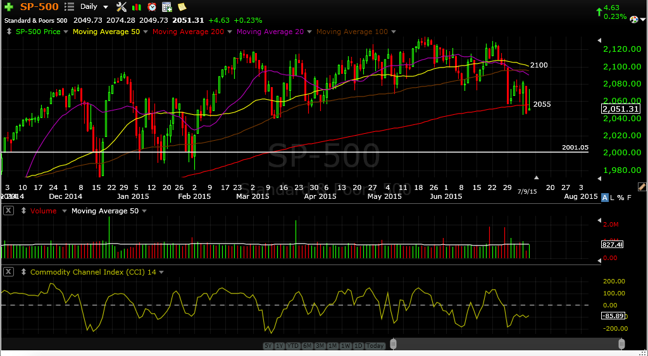Select the YTD time range
The height and width of the screenshot is (356, 648).
point(292,346)
